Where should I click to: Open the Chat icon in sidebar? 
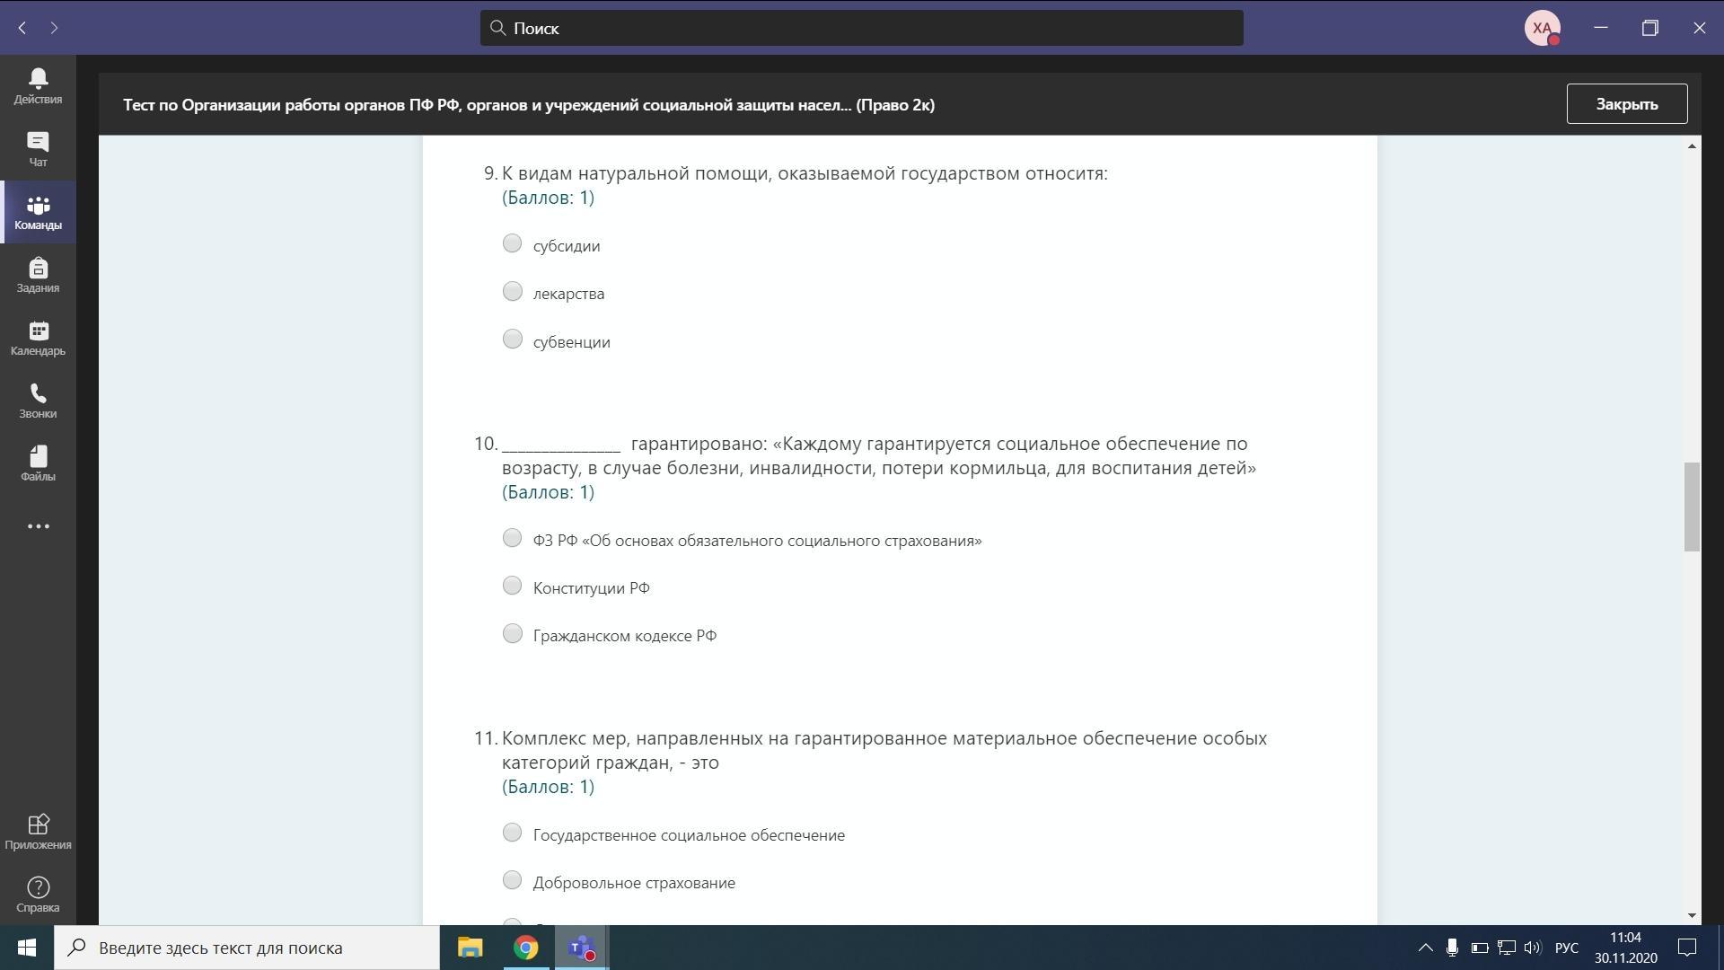38,149
